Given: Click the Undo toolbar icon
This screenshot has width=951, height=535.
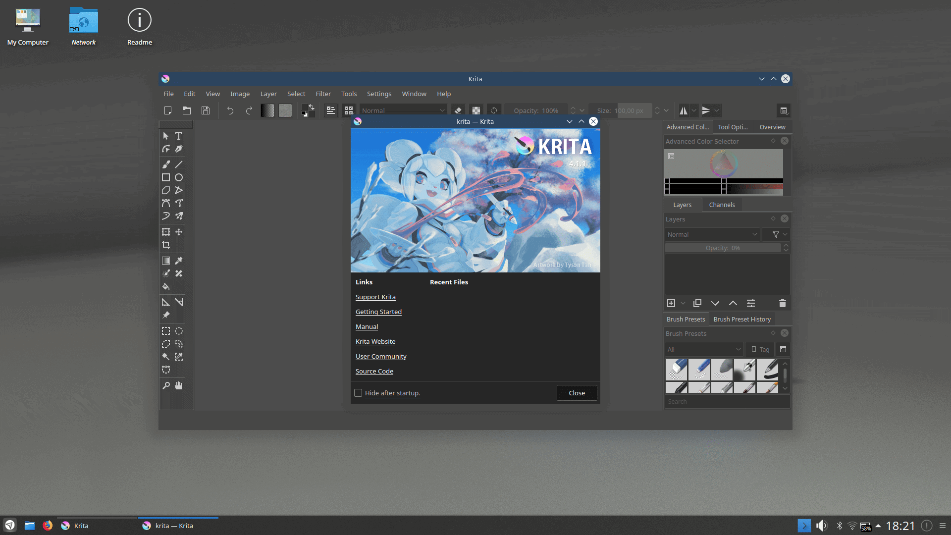Looking at the screenshot, I should click(230, 110).
